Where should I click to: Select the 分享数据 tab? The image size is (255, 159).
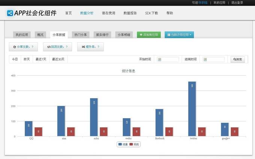59,35
